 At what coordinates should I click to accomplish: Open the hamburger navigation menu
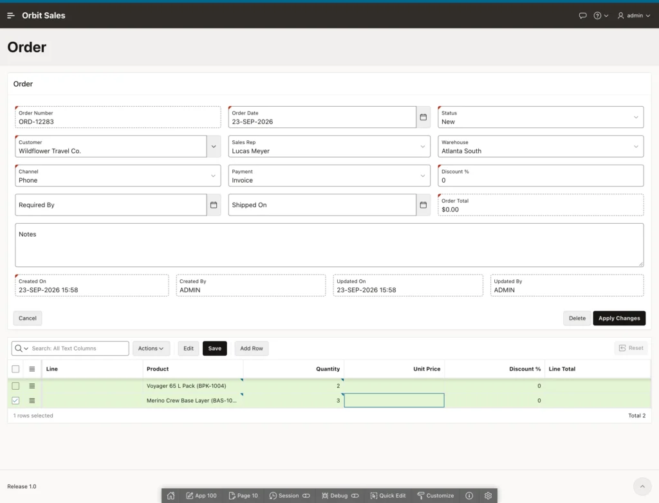[11, 15]
